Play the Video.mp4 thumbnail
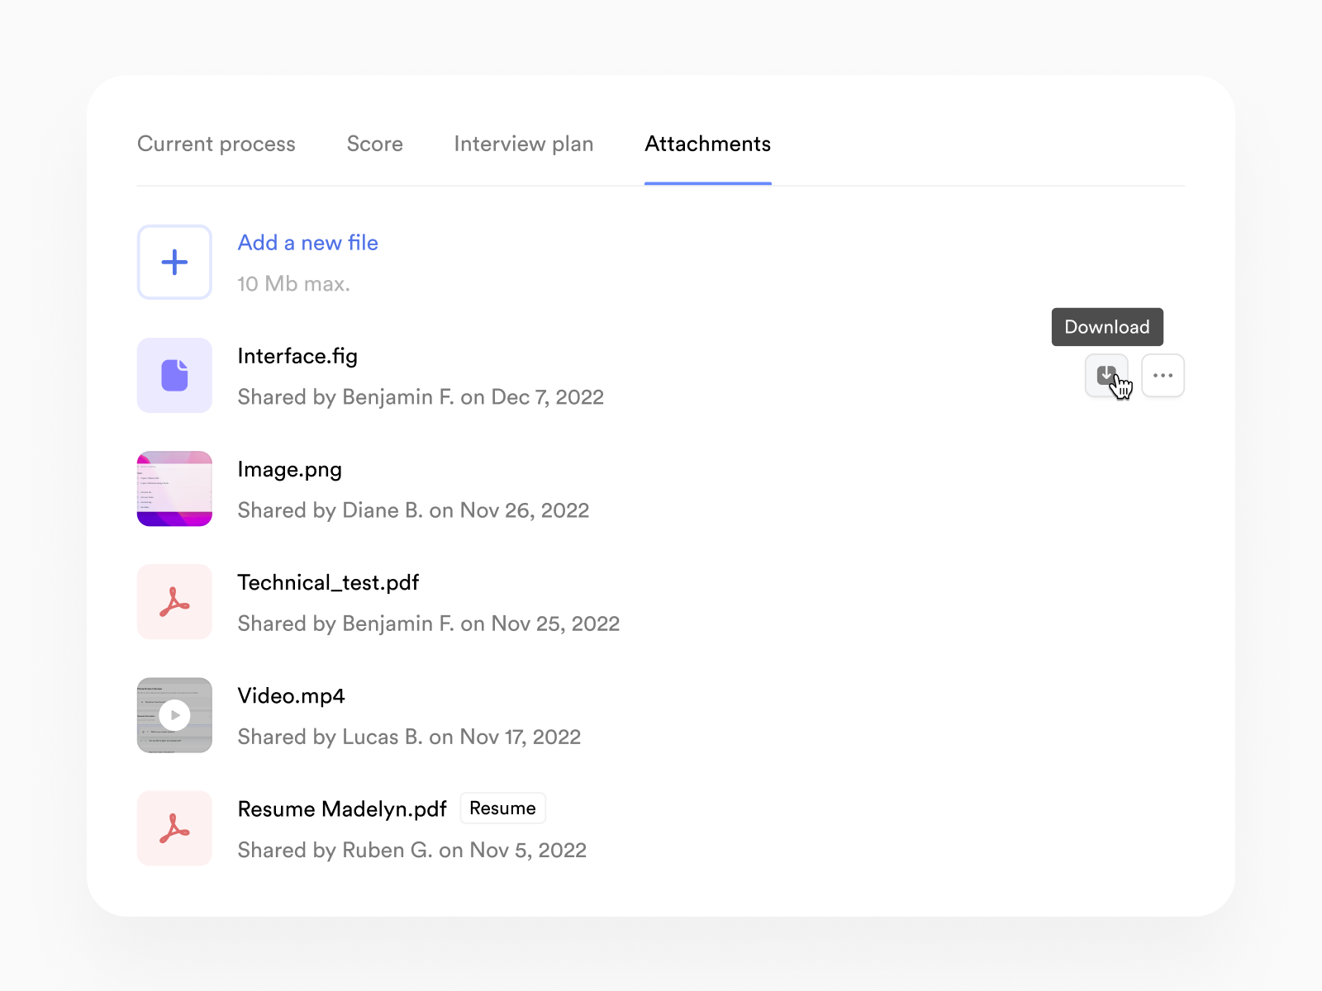Image resolution: width=1322 pixels, height=991 pixels. (x=174, y=715)
